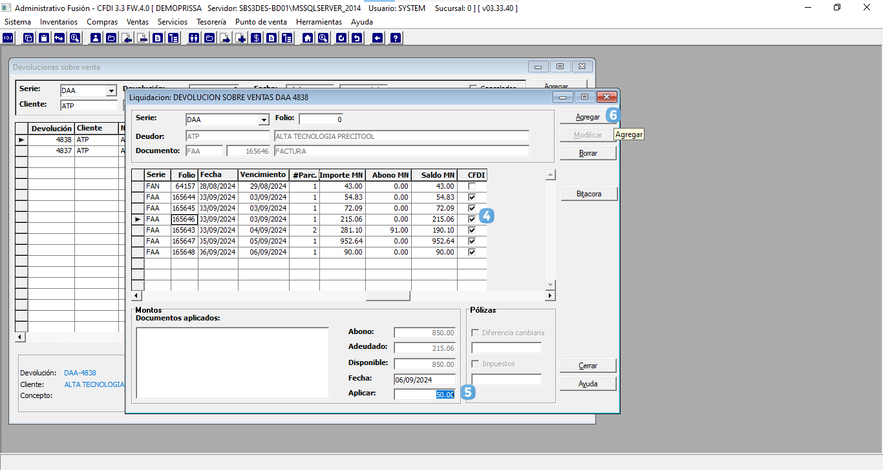Click the magnifier icon next to home

pos(323,38)
